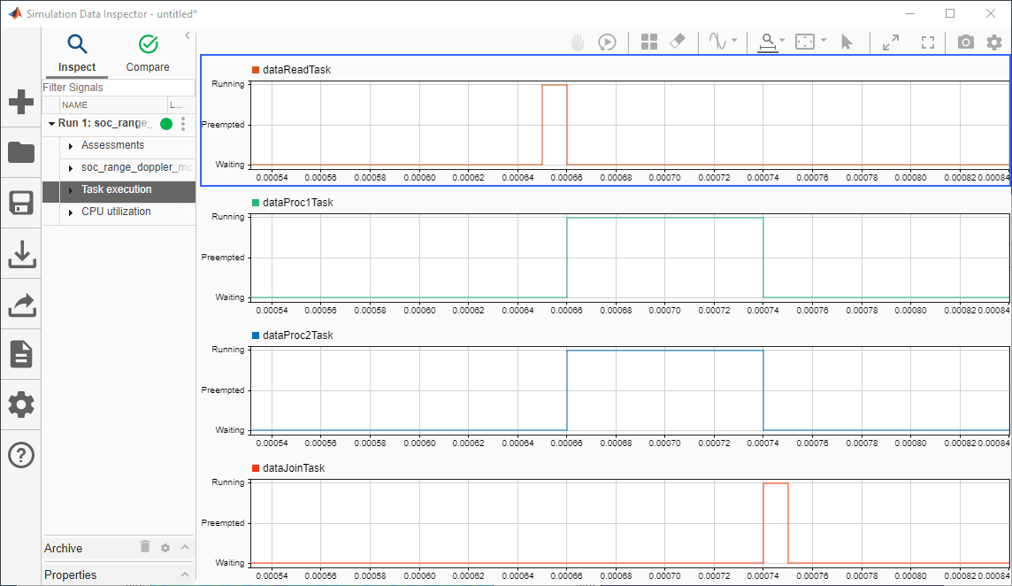This screenshot has height=586, width=1012.
Task: Take a snapshot using the camera icon
Action: [965, 42]
